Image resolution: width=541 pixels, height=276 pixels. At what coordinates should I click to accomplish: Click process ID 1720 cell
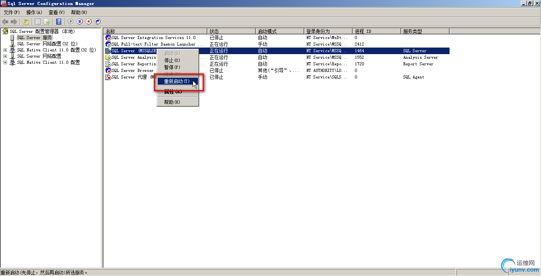click(359, 64)
